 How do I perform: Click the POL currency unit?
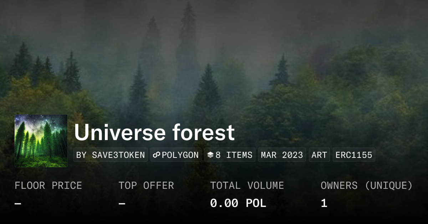point(256,203)
